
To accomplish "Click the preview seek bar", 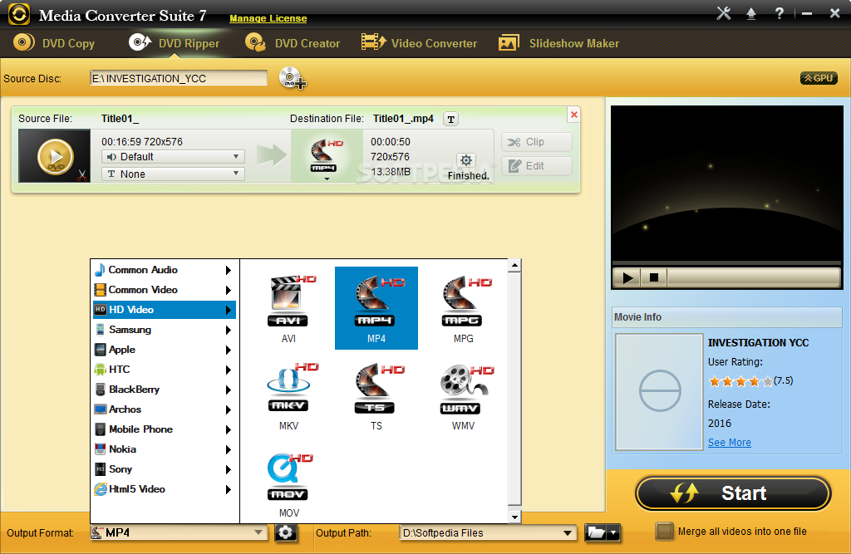I will 753,277.
